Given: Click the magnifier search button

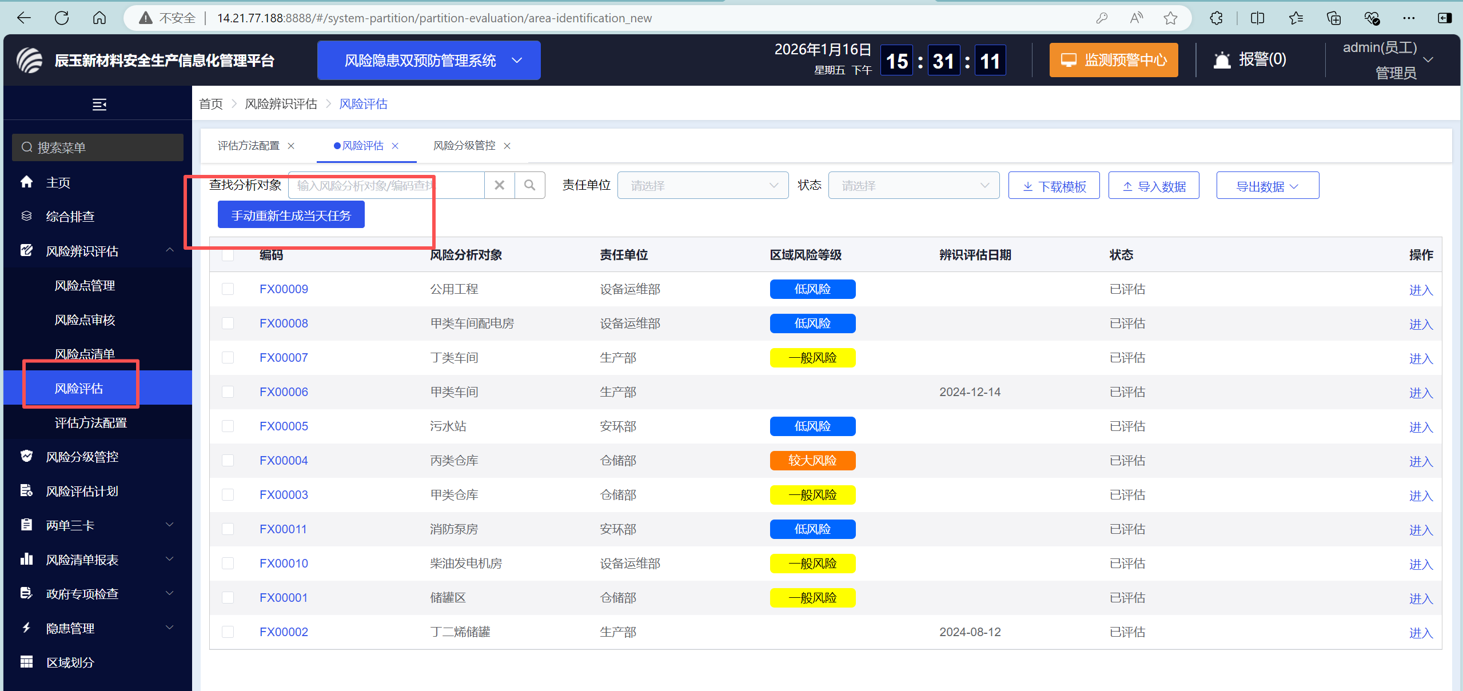Looking at the screenshot, I should [530, 185].
